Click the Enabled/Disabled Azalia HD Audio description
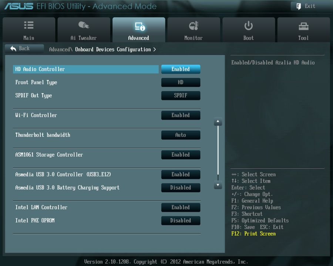 pyautogui.click(x=273, y=62)
